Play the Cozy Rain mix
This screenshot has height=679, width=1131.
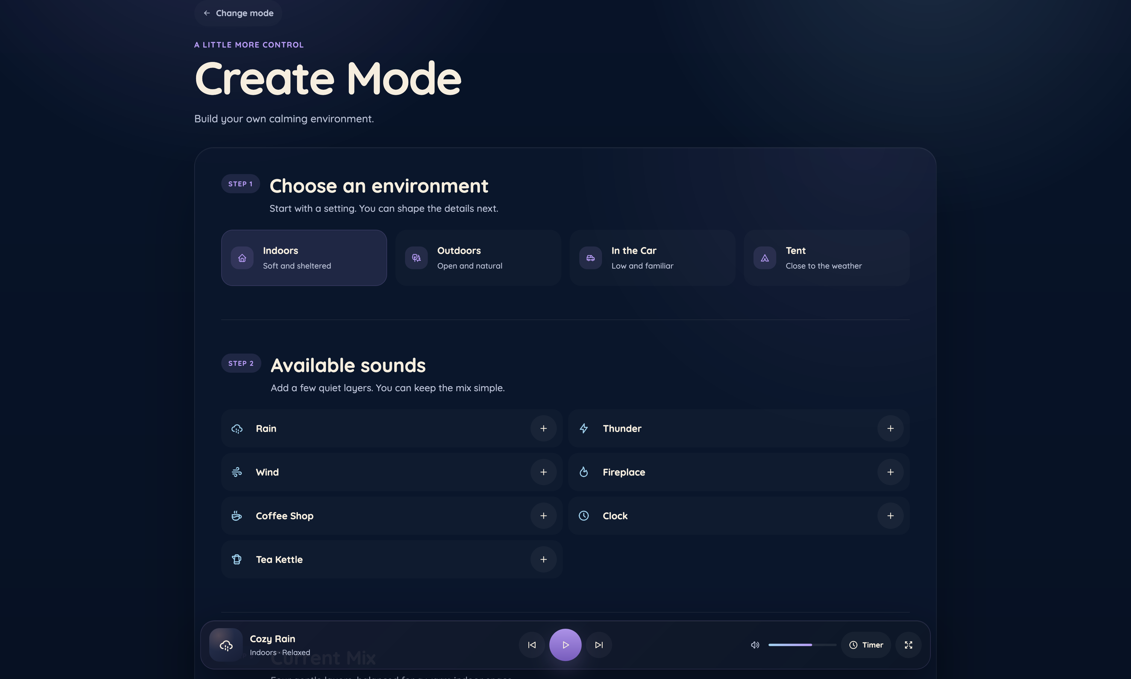click(x=565, y=645)
